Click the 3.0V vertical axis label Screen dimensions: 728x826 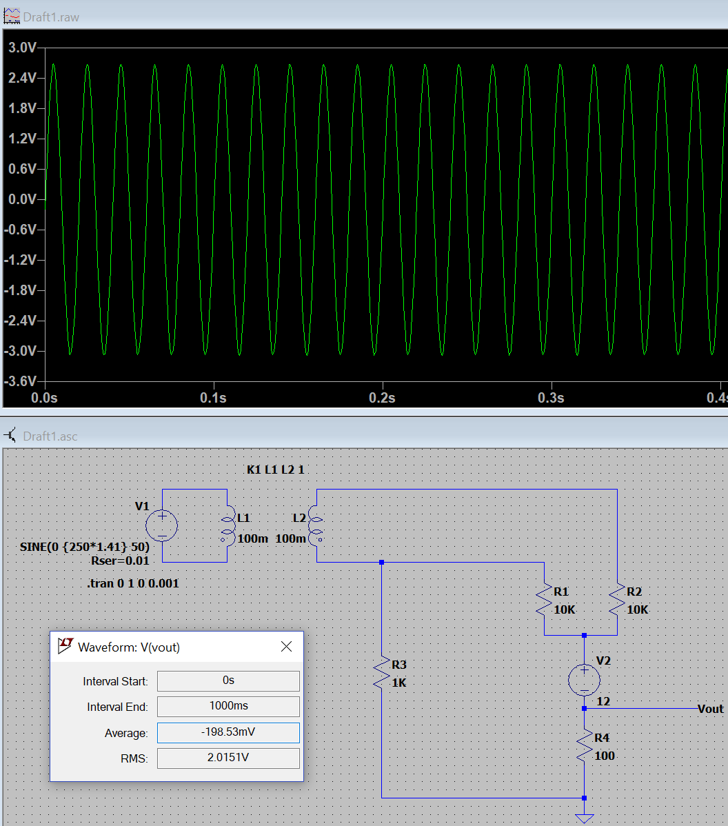[22, 48]
